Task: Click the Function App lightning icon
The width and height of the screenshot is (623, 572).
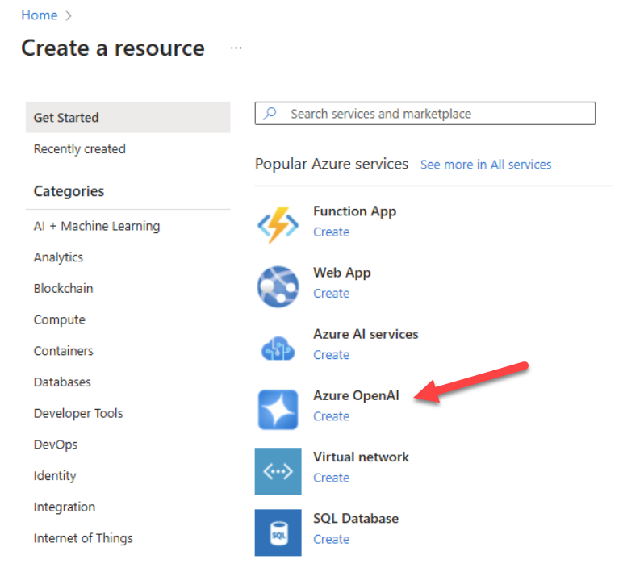Action: click(x=278, y=225)
